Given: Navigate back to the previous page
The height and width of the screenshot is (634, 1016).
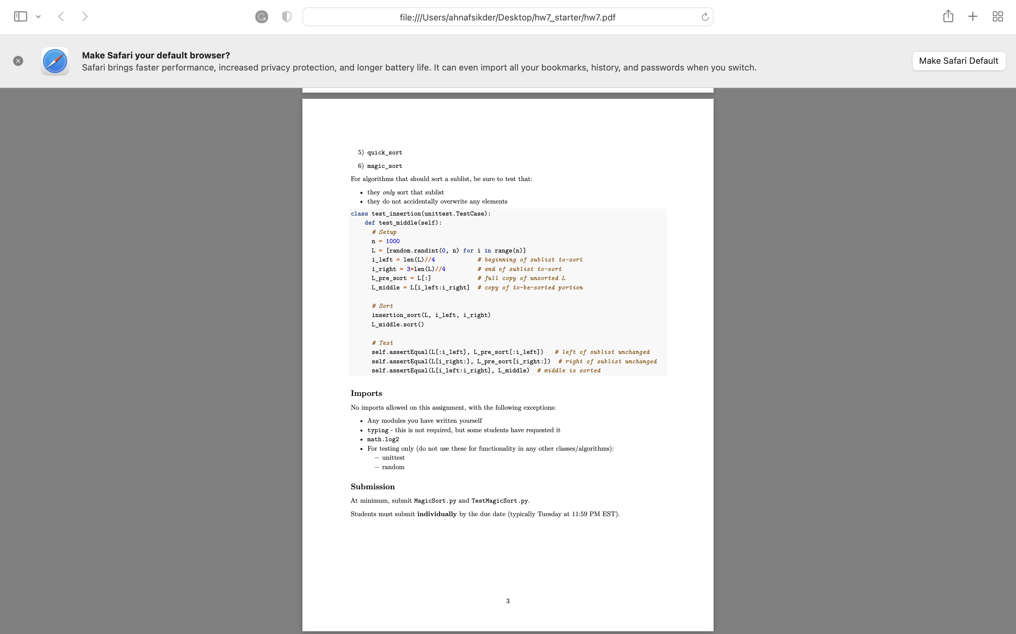Looking at the screenshot, I should [61, 16].
